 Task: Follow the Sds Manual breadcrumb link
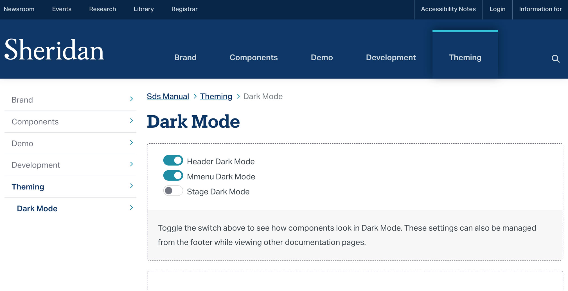[168, 97]
